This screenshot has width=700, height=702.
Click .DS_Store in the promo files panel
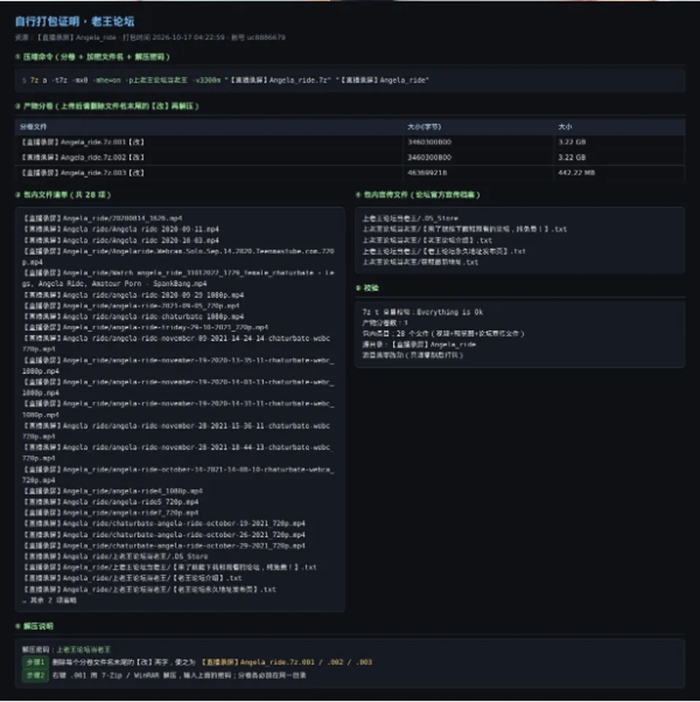point(411,218)
